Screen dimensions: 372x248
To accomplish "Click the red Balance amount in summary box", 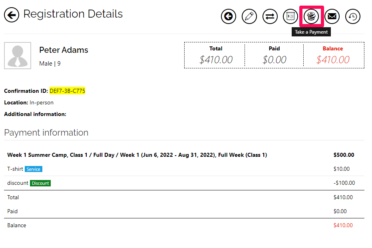I will 333,60.
